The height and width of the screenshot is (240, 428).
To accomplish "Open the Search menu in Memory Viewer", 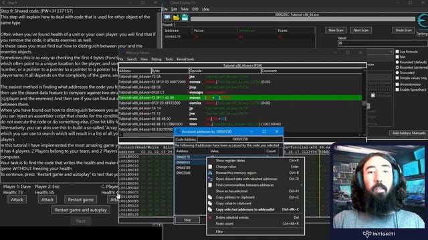I will (132, 59).
